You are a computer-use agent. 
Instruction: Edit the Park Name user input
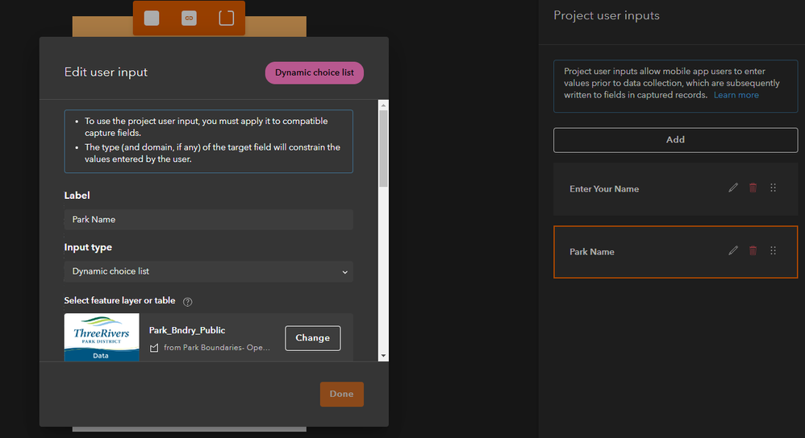point(733,250)
